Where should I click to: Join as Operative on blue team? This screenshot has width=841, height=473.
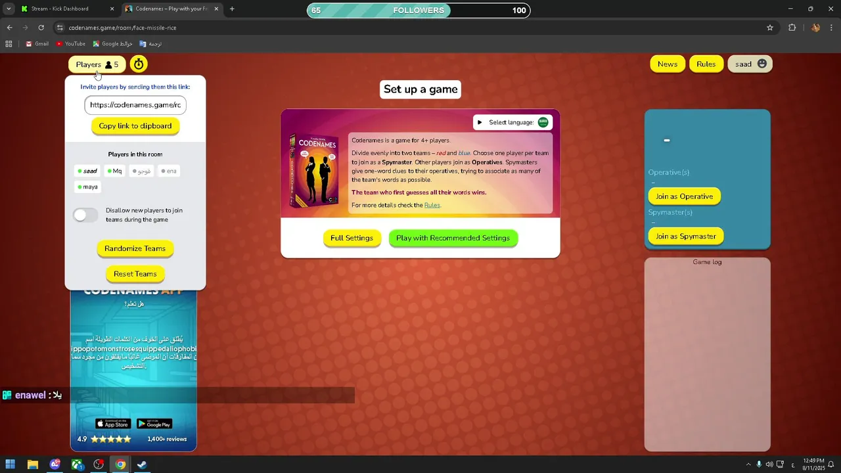(x=684, y=196)
